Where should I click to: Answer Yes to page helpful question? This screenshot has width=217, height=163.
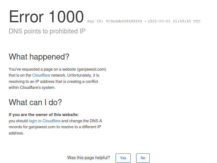pyautogui.click(x=123, y=158)
